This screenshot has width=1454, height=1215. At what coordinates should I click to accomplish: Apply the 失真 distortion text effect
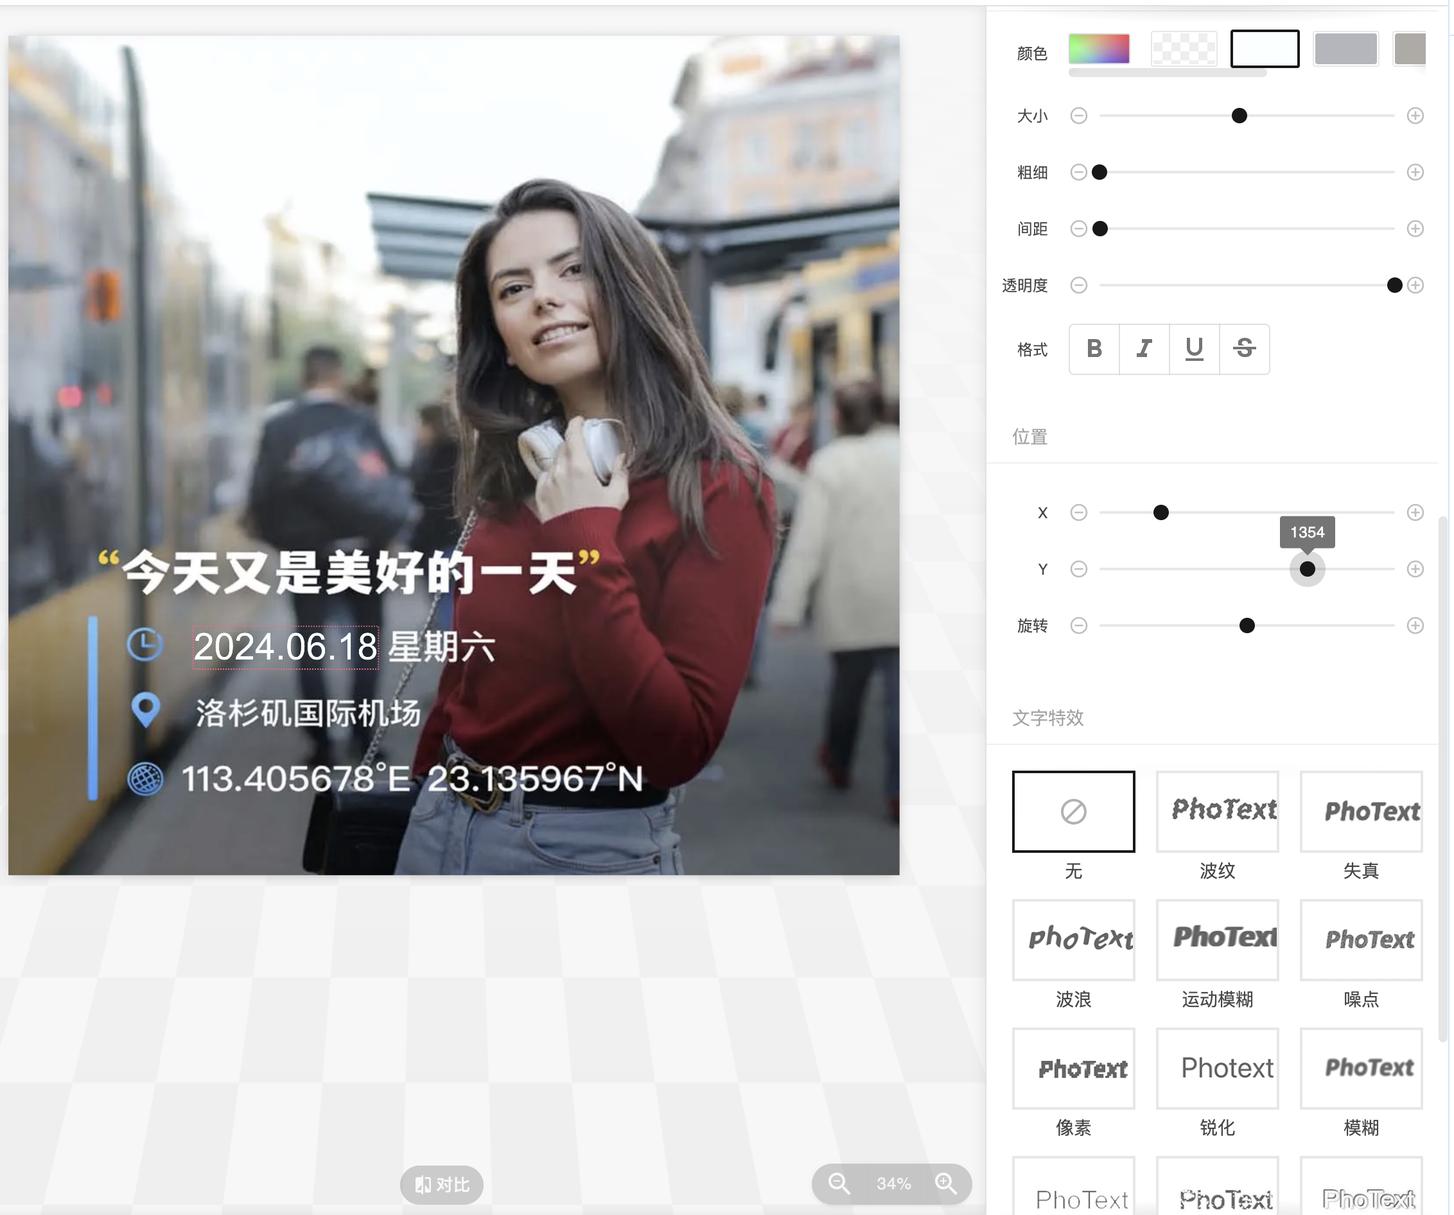(x=1362, y=812)
